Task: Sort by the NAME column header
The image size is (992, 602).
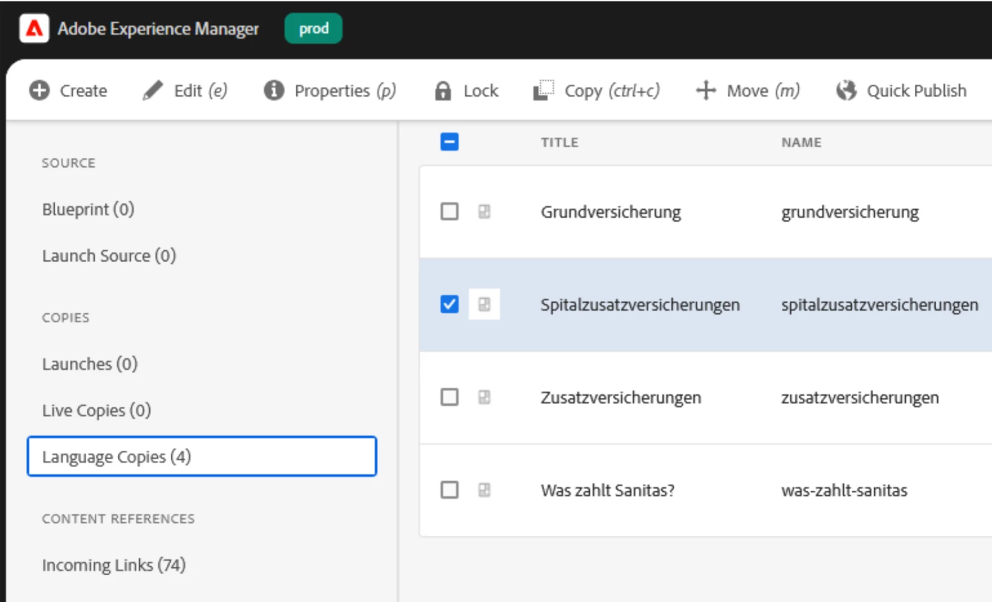Action: pyautogui.click(x=801, y=143)
